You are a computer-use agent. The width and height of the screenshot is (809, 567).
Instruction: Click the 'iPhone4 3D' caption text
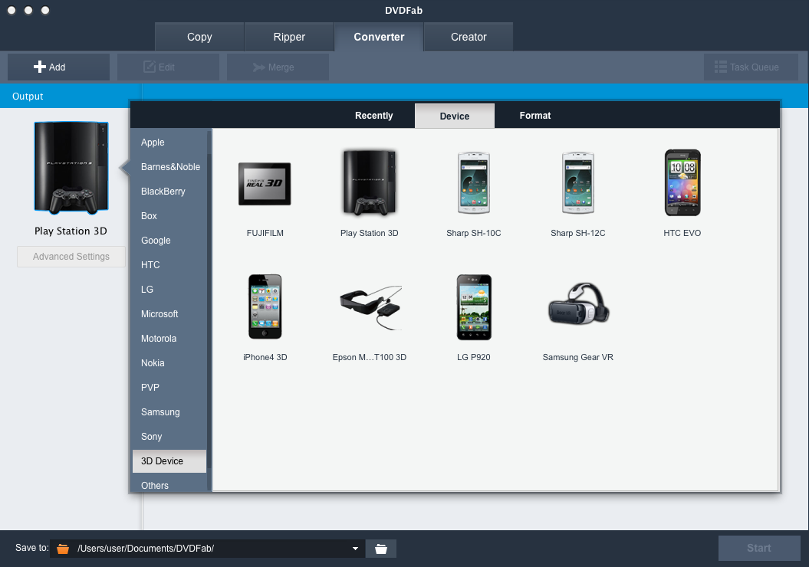click(x=265, y=357)
